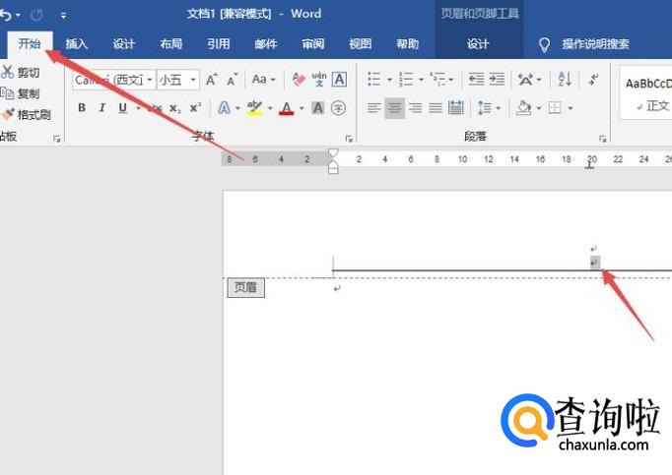The image size is (672, 475).
Task: Increase font size with large A icon
Action: pyautogui.click(x=211, y=80)
